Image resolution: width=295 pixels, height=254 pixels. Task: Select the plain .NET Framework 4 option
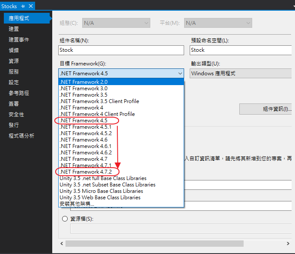pyautogui.click(x=121, y=108)
